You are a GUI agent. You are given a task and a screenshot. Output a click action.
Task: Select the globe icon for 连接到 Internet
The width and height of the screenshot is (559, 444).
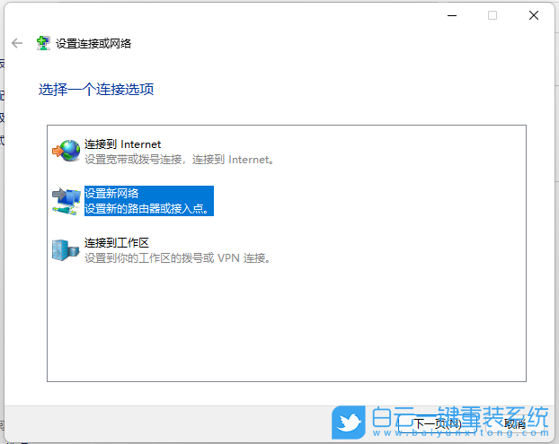coord(67,151)
